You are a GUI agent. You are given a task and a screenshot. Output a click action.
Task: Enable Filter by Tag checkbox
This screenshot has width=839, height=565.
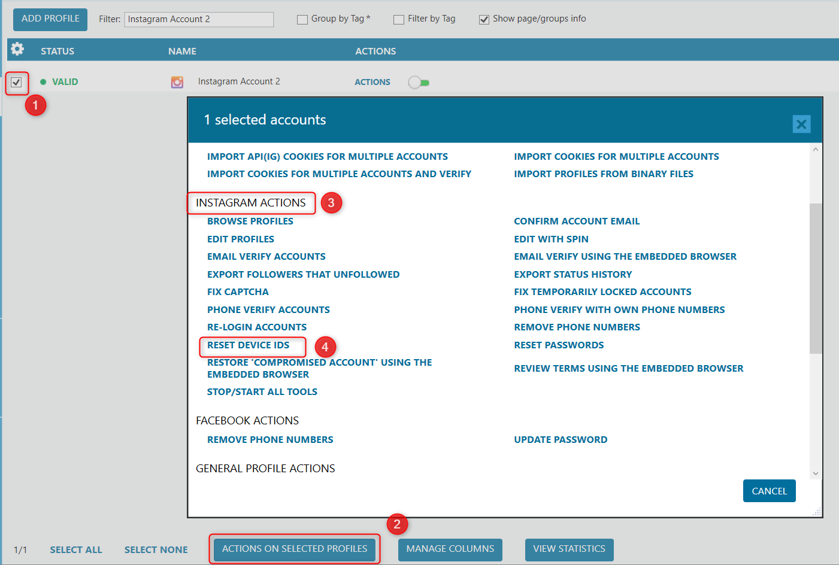(x=399, y=20)
